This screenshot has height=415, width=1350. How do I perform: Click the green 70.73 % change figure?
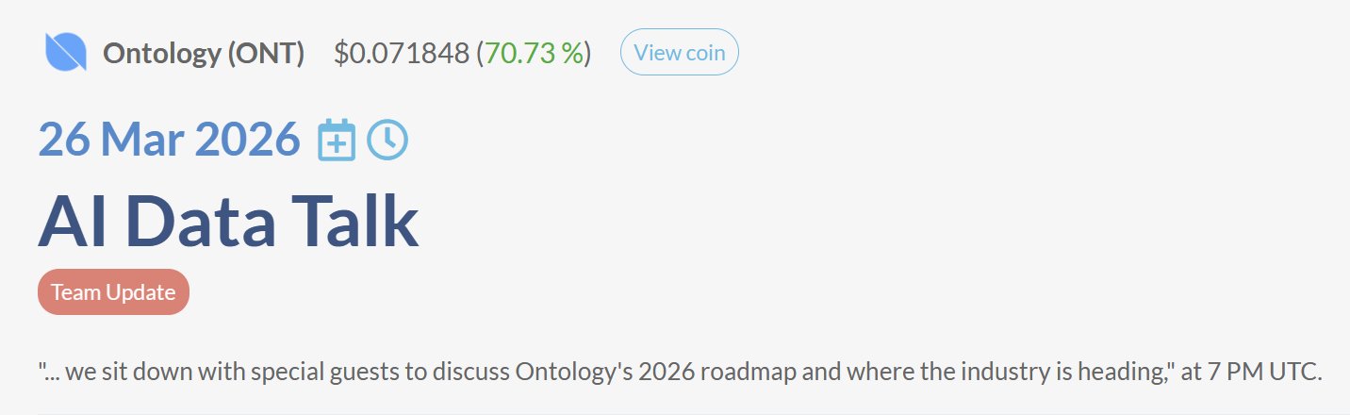tap(535, 54)
